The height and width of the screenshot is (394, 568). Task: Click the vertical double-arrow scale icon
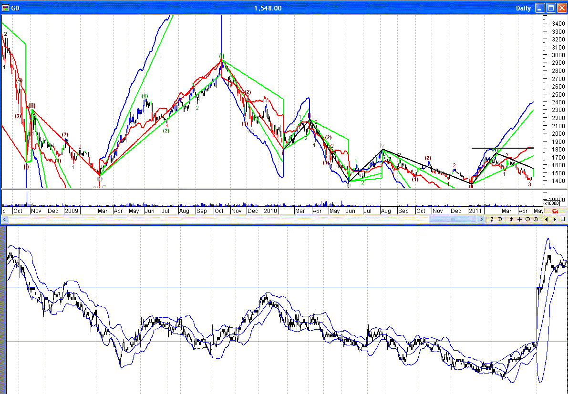click(x=511, y=219)
